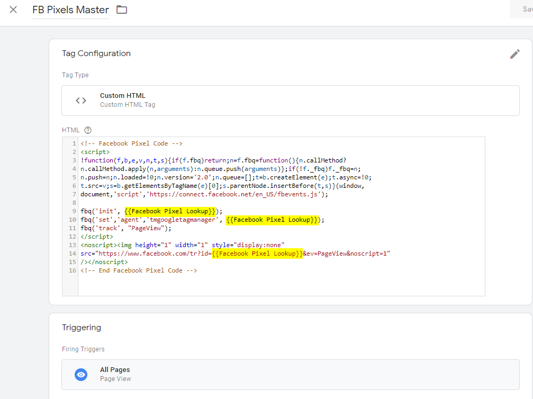The width and height of the screenshot is (533, 399).
Task: Click the All Pages trigger eye icon
Action: click(81, 375)
